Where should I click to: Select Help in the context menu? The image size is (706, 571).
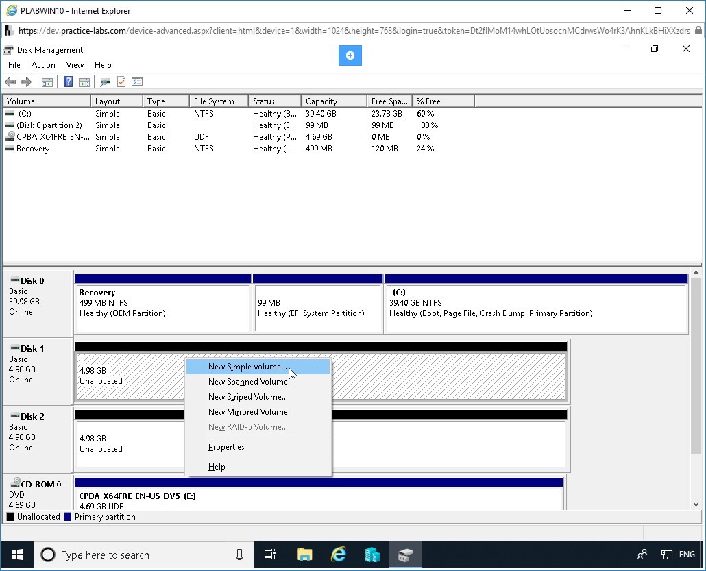pos(258,467)
